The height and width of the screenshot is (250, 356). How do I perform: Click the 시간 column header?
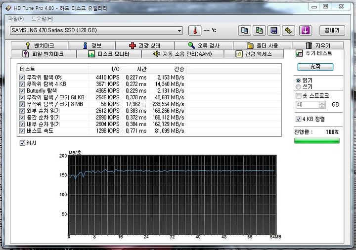[x=135, y=69]
